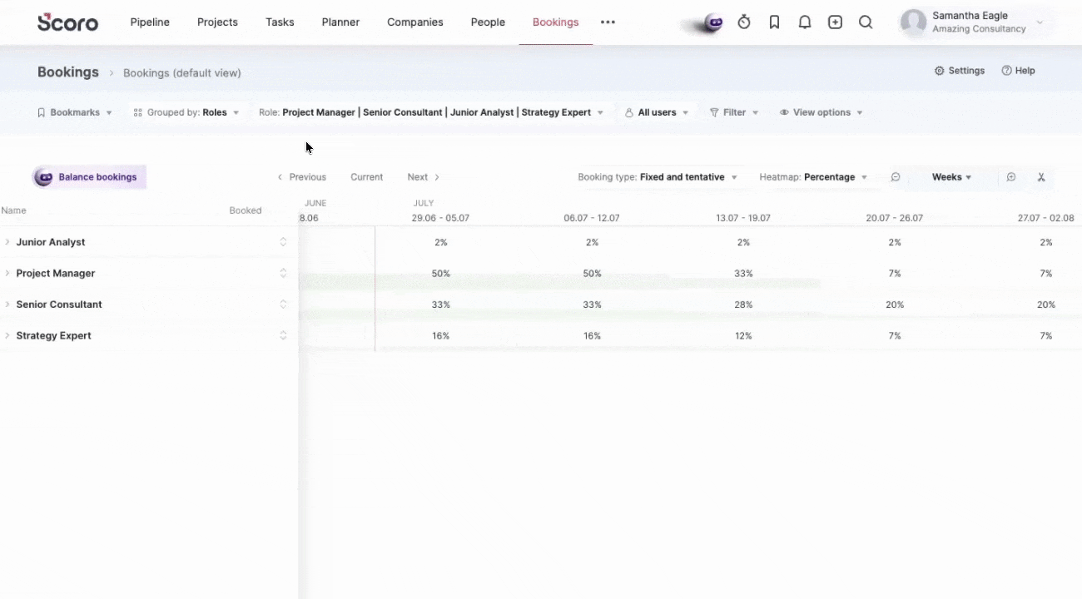Click Strategy Expert 12% cell
1082x599 pixels.
743,335
